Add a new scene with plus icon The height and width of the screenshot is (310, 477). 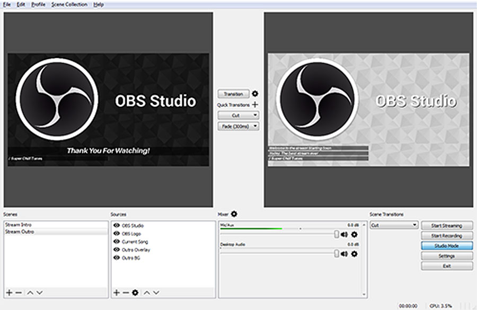9,293
